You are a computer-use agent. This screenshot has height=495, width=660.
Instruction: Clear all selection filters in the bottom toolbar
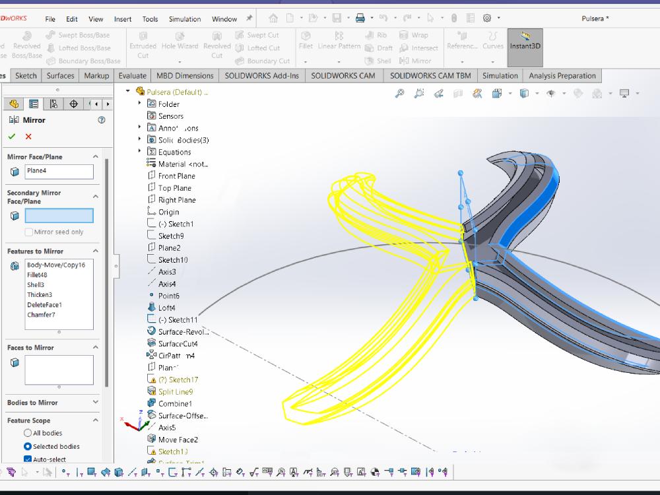coord(11,473)
